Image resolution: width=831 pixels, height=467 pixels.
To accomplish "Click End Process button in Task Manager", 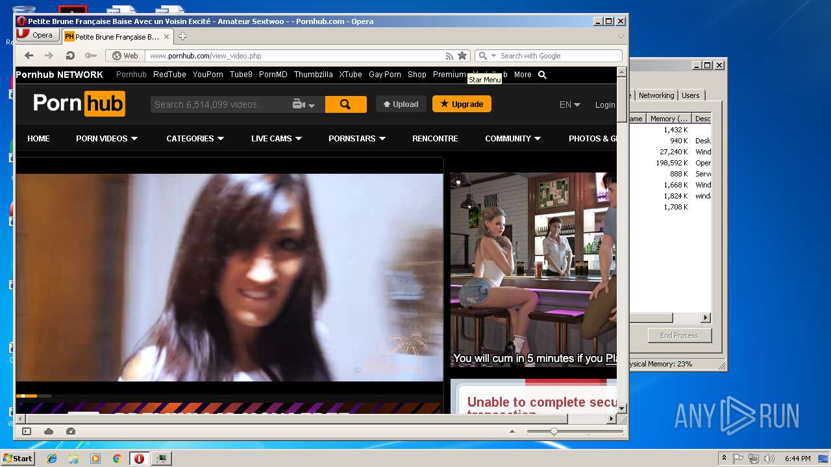I will pyautogui.click(x=679, y=335).
